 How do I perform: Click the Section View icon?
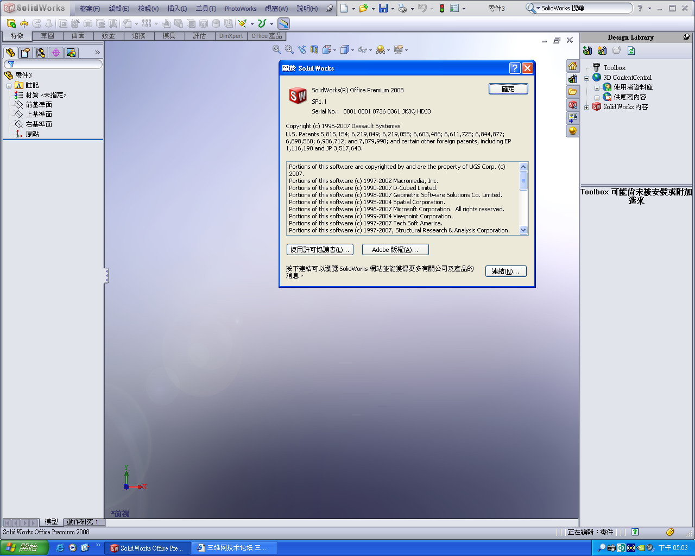click(314, 49)
